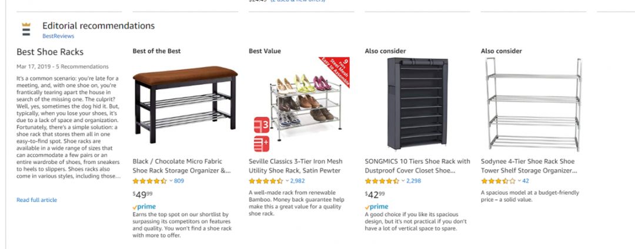Click the star rating for Seville Classics rack

tap(266, 181)
